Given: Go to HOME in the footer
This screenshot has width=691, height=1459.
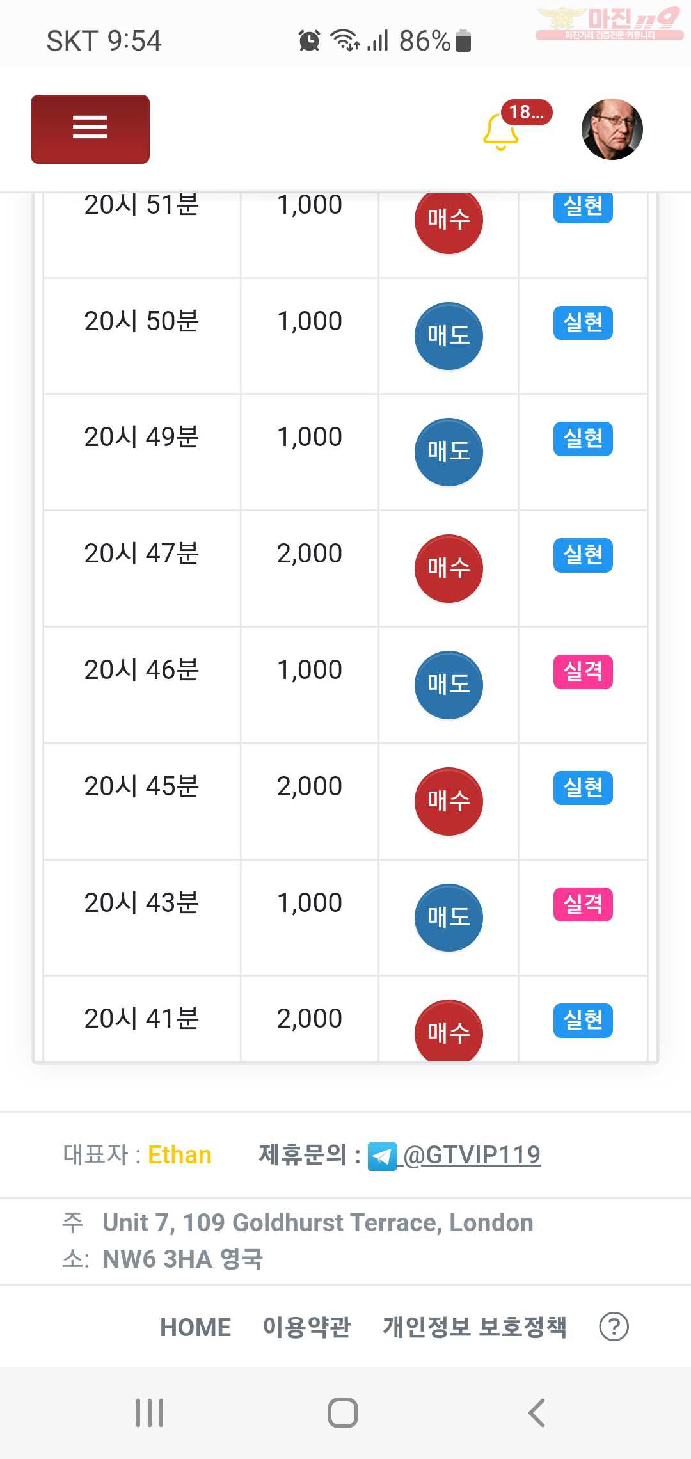Looking at the screenshot, I should [195, 1327].
